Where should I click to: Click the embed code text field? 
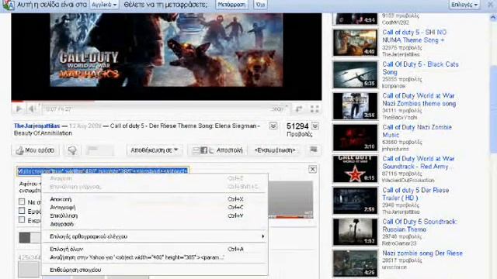[103, 171]
